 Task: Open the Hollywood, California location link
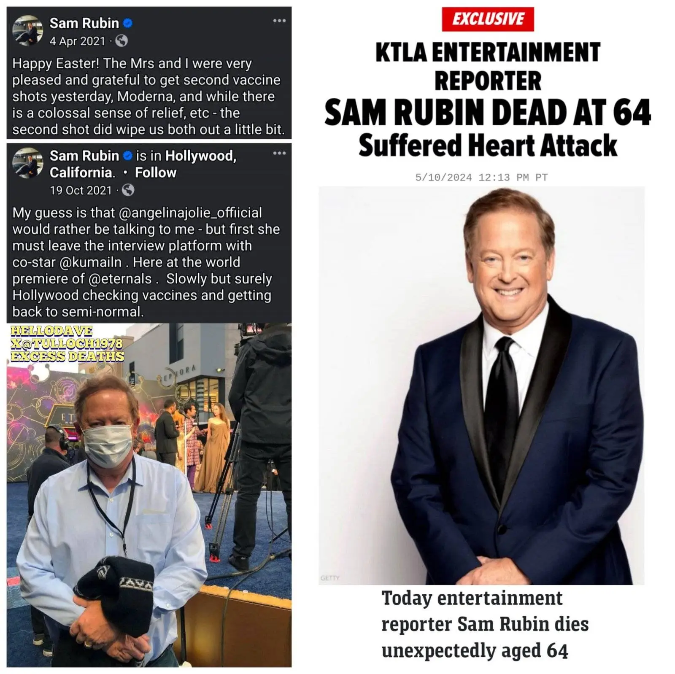tap(143, 164)
